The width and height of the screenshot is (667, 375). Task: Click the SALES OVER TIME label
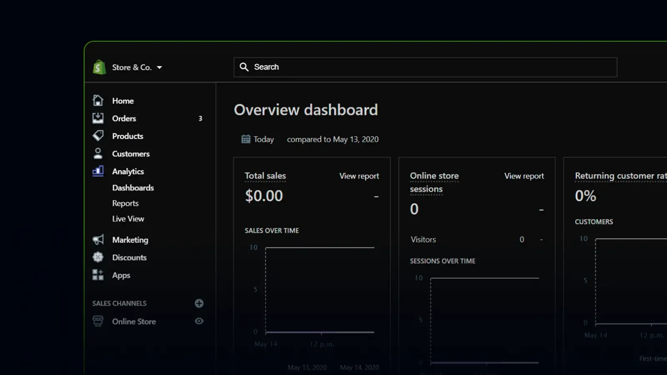click(x=272, y=230)
